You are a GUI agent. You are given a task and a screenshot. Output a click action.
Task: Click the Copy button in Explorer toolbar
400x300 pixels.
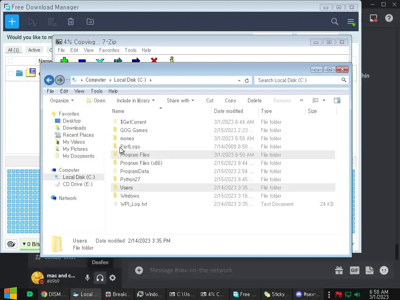pyautogui.click(x=230, y=101)
